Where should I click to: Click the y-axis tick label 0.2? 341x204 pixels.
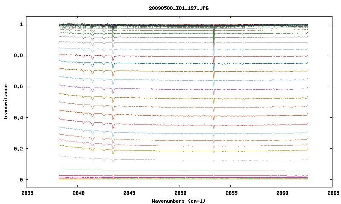(x=18, y=148)
